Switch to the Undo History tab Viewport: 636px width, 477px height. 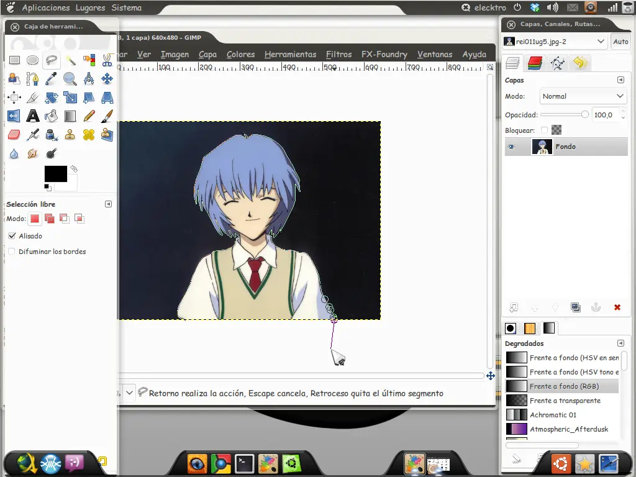tap(580, 63)
